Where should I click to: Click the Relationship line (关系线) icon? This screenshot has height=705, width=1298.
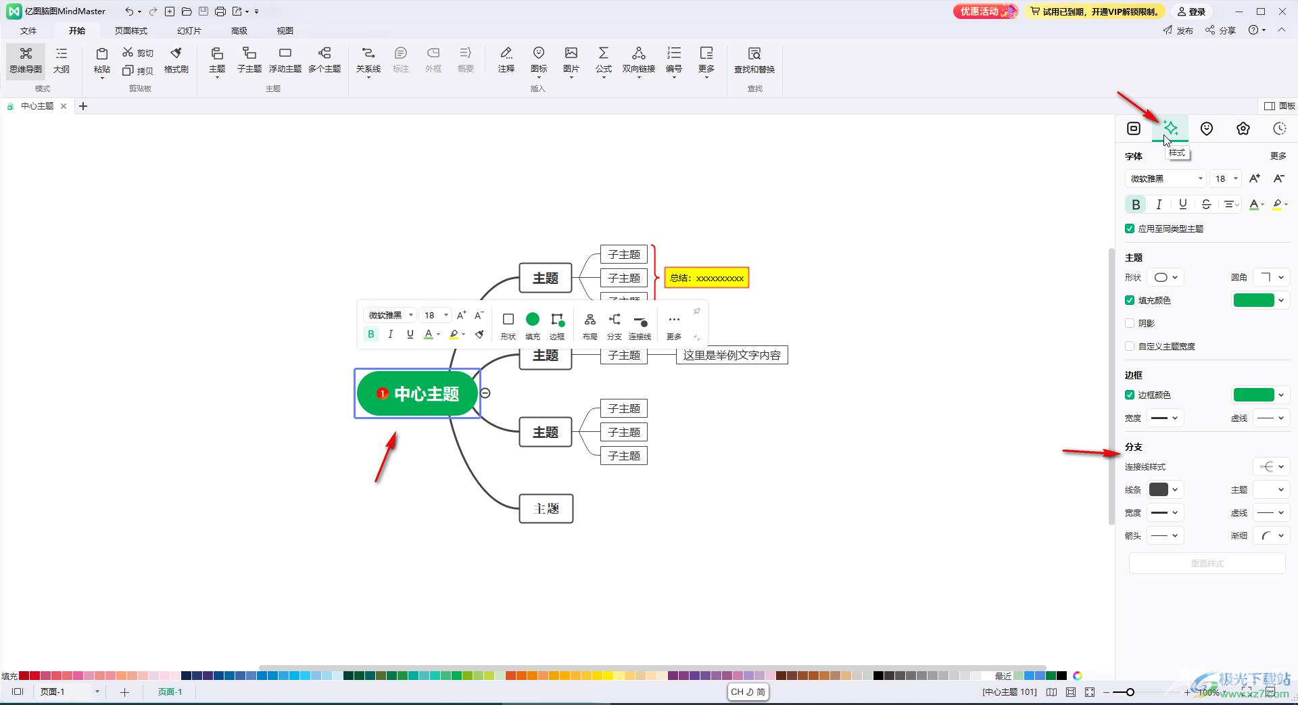tap(368, 59)
